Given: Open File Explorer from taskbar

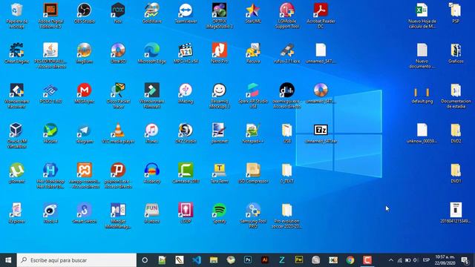Looking at the screenshot, I should pyautogui.click(x=214, y=260).
